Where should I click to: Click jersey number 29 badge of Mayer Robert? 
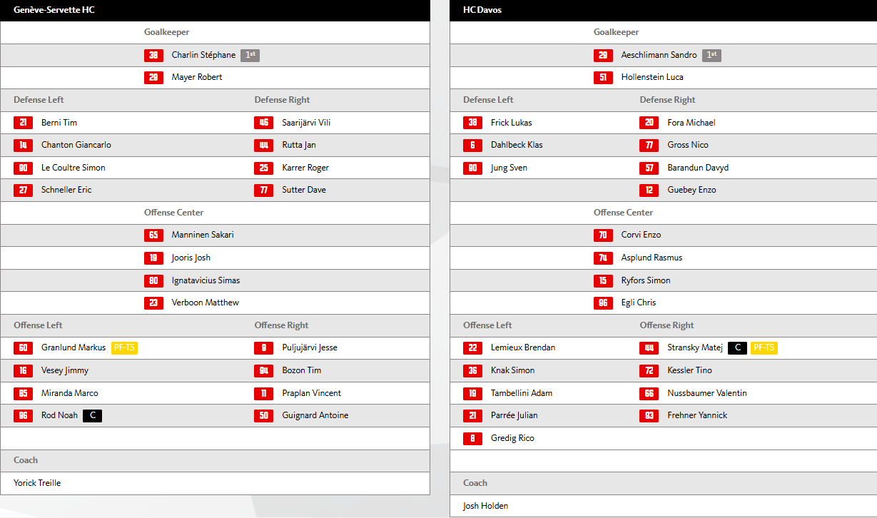click(153, 77)
